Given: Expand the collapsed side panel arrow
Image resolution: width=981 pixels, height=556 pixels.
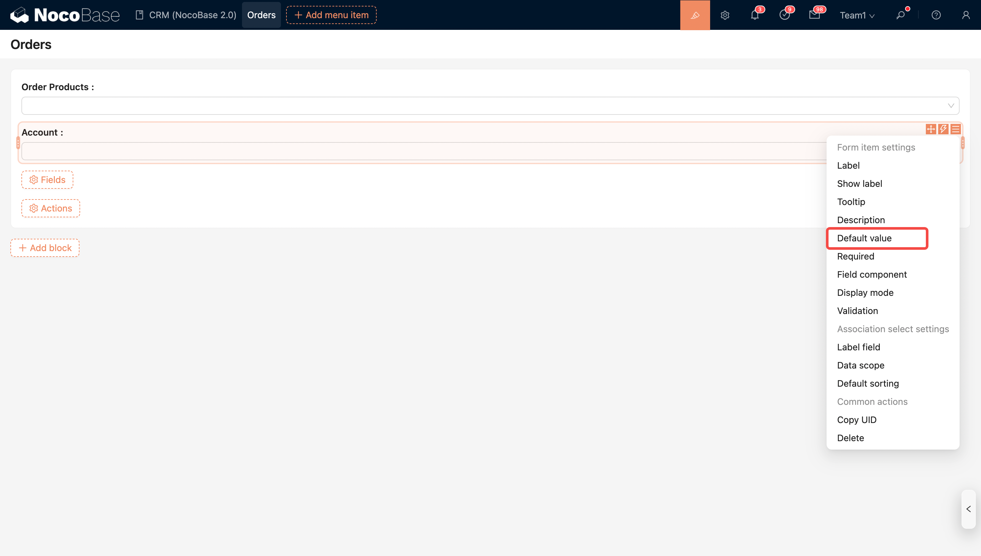Looking at the screenshot, I should click(x=968, y=509).
